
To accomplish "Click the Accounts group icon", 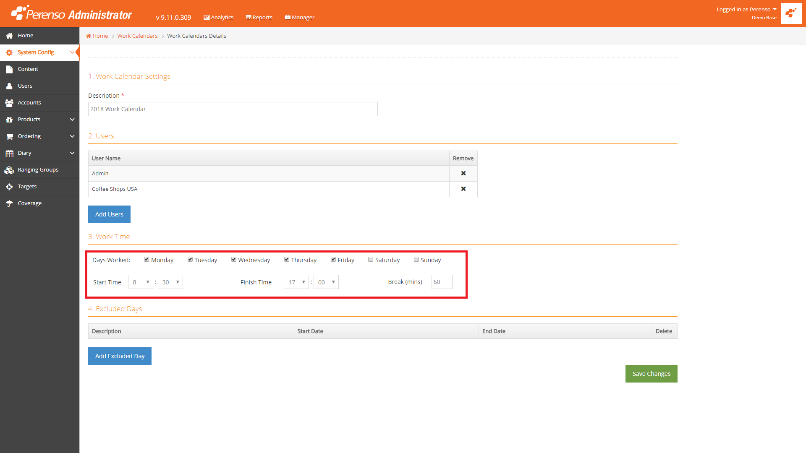I will pyautogui.click(x=9, y=103).
